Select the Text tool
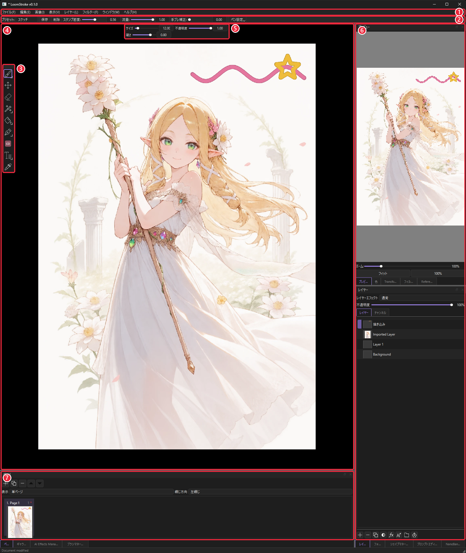This screenshot has width=466, height=553. point(8,155)
